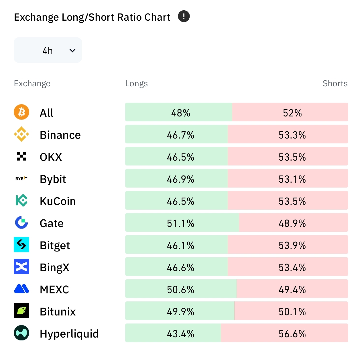Click the Longs column header
Screen dimensions: 362x343
point(136,83)
